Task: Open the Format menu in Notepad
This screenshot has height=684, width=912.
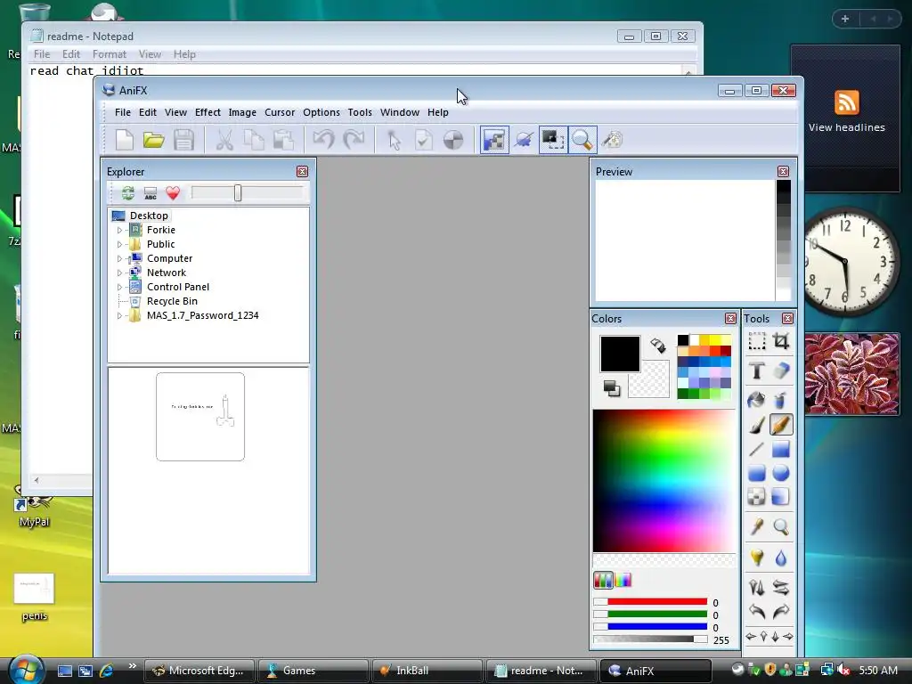Action: 110,54
